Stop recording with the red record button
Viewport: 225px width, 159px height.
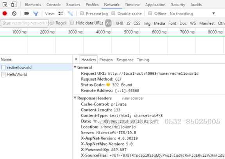coord(5,14)
